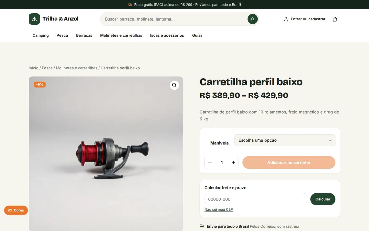Click the quantity value field
The width and height of the screenshot is (369, 231).
(x=222, y=162)
